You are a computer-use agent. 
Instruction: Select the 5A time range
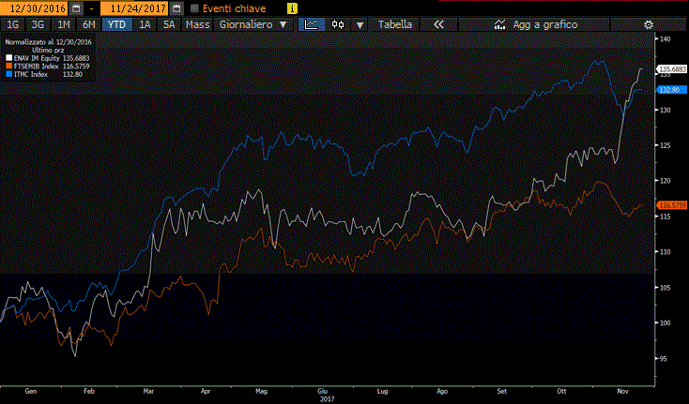tap(169, 24)
